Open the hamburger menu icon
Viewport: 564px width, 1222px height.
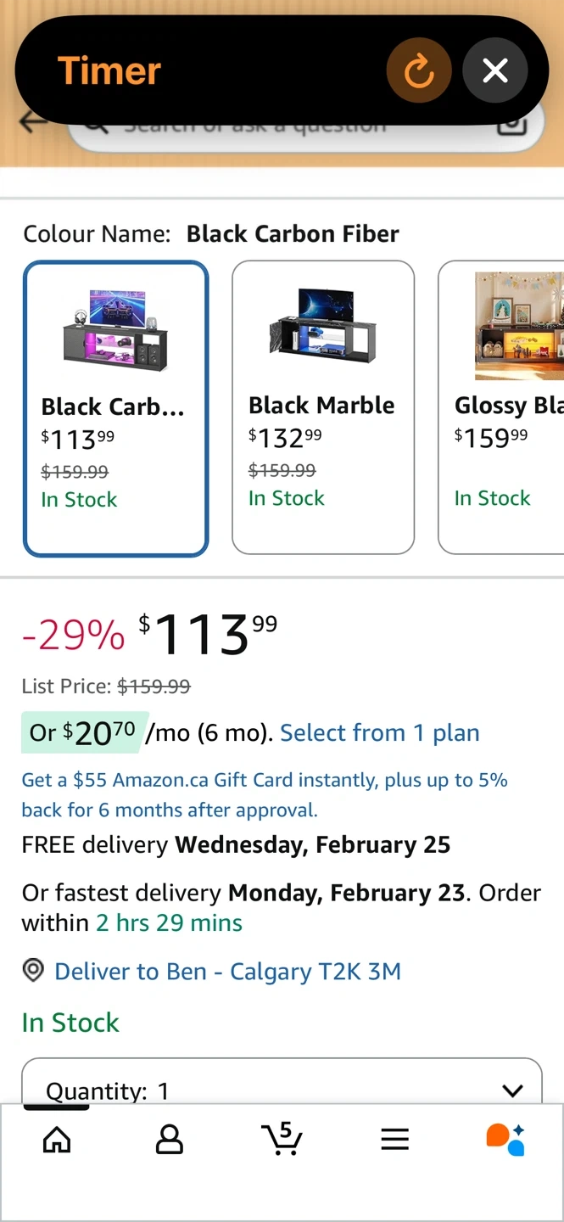[395, 1139]
